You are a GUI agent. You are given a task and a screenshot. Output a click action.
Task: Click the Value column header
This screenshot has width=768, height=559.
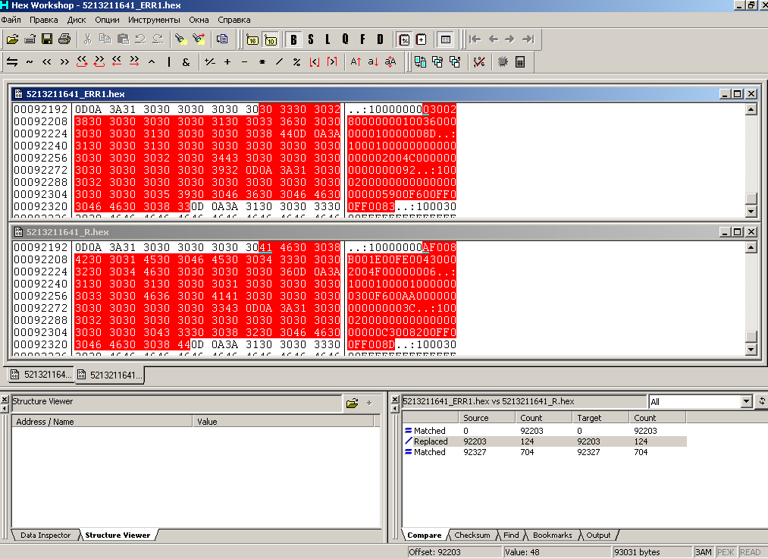point(283,421)
